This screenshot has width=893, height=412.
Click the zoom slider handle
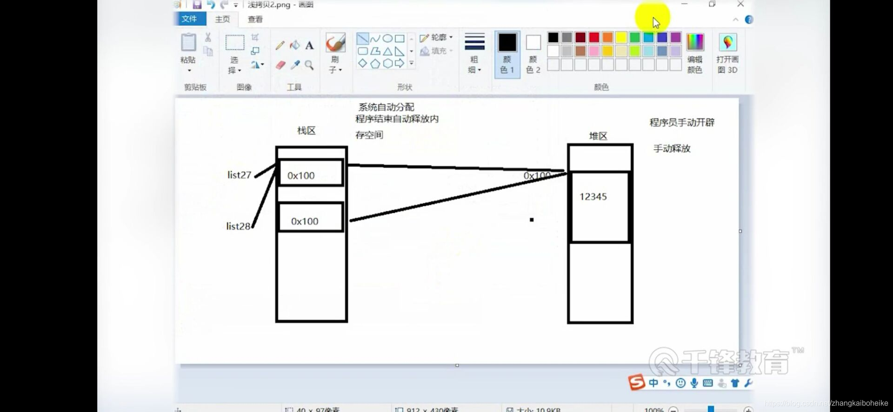(711, 409)
